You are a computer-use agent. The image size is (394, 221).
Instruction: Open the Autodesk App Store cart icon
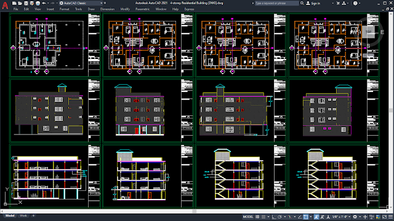click(338, 3)
